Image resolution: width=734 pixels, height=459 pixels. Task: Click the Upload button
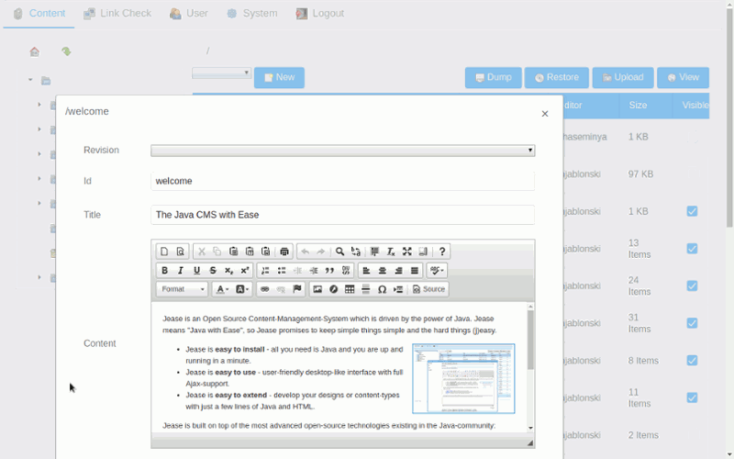pos(623,77)
